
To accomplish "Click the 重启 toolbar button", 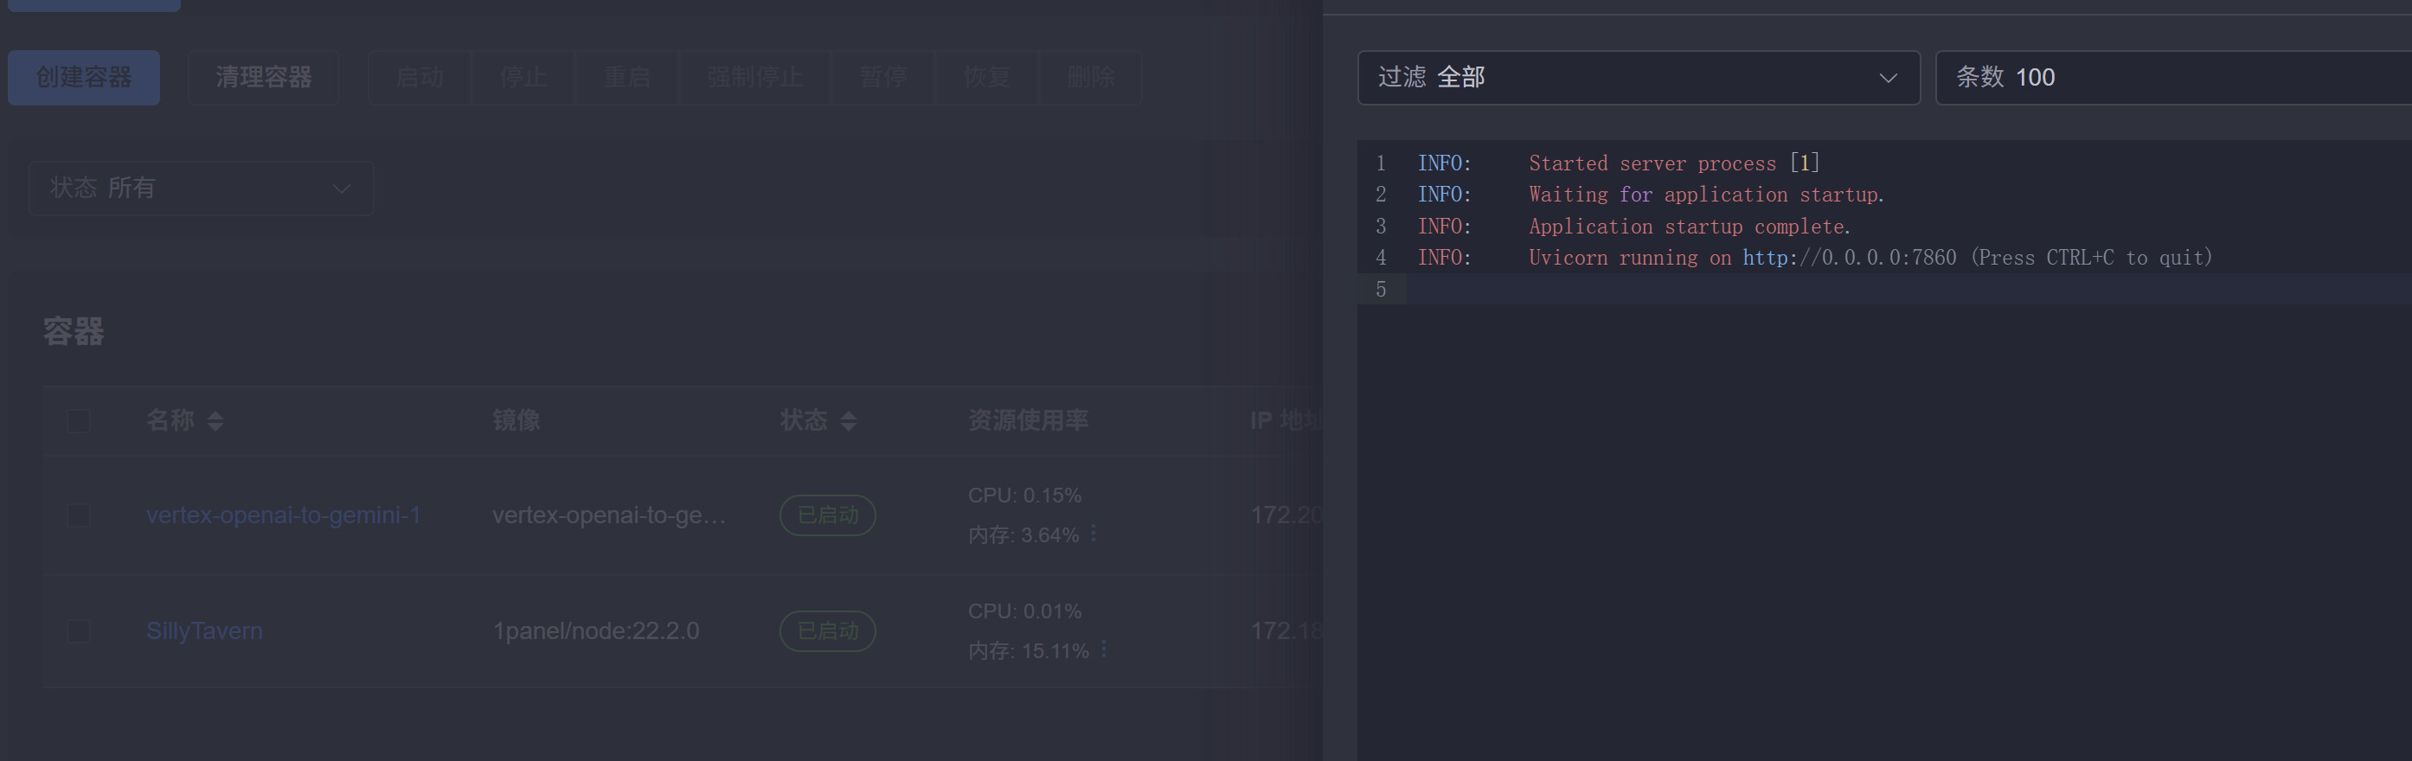I will click(x=626, y=78).
